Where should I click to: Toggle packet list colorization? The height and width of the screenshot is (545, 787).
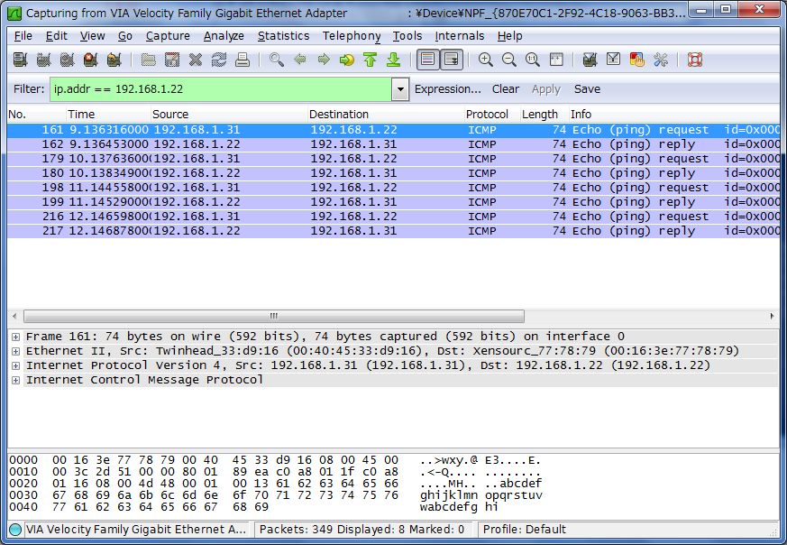(427, 60)
